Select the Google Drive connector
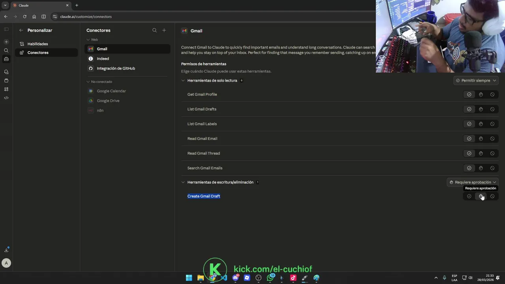This screenshot has height=284, width=505. pyautogui.click(x=127, y=101)
